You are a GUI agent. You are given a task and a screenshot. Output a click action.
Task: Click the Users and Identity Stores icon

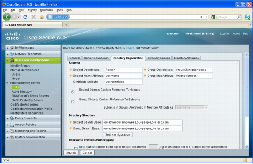tap(12, 60)
